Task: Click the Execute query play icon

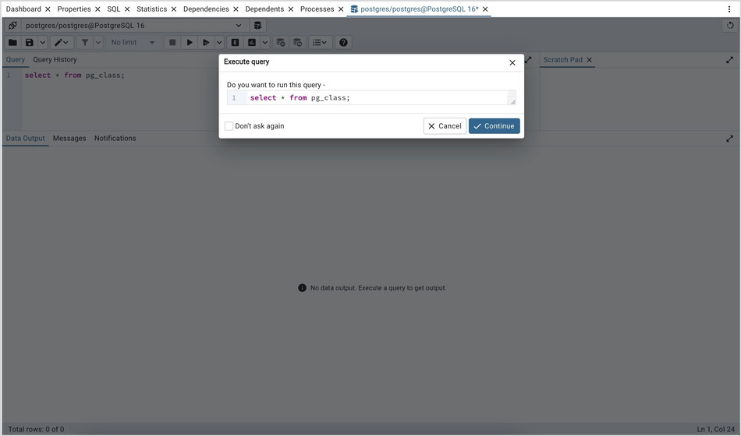Action: pos(190,43)
